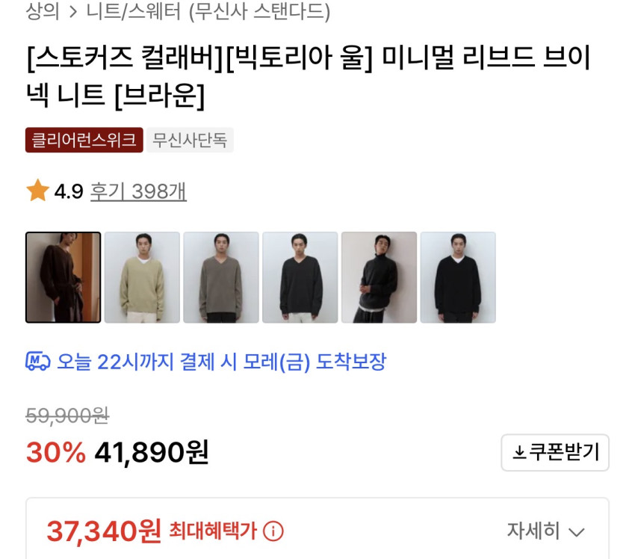Select the brown knit color thumbnail
Viewport: 635px width, 559px height.
[63, 277]
